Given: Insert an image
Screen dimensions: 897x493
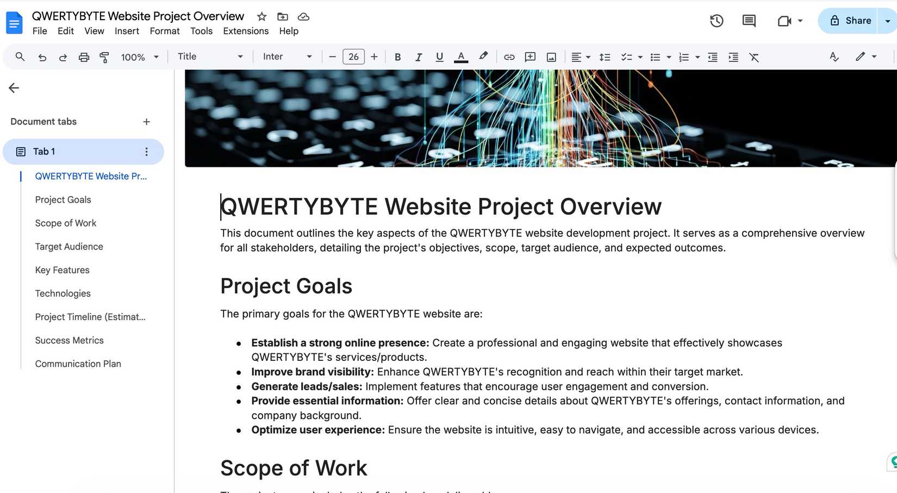Looking at the screenshot, I should (551, 57).
